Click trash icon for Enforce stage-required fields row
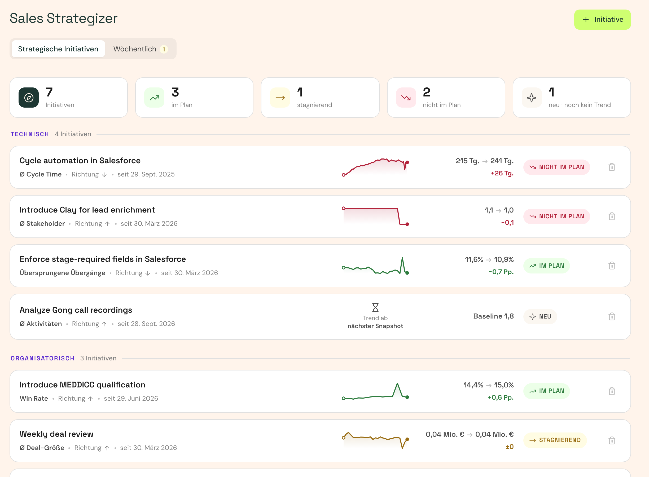649x477 pixels. 611,266
